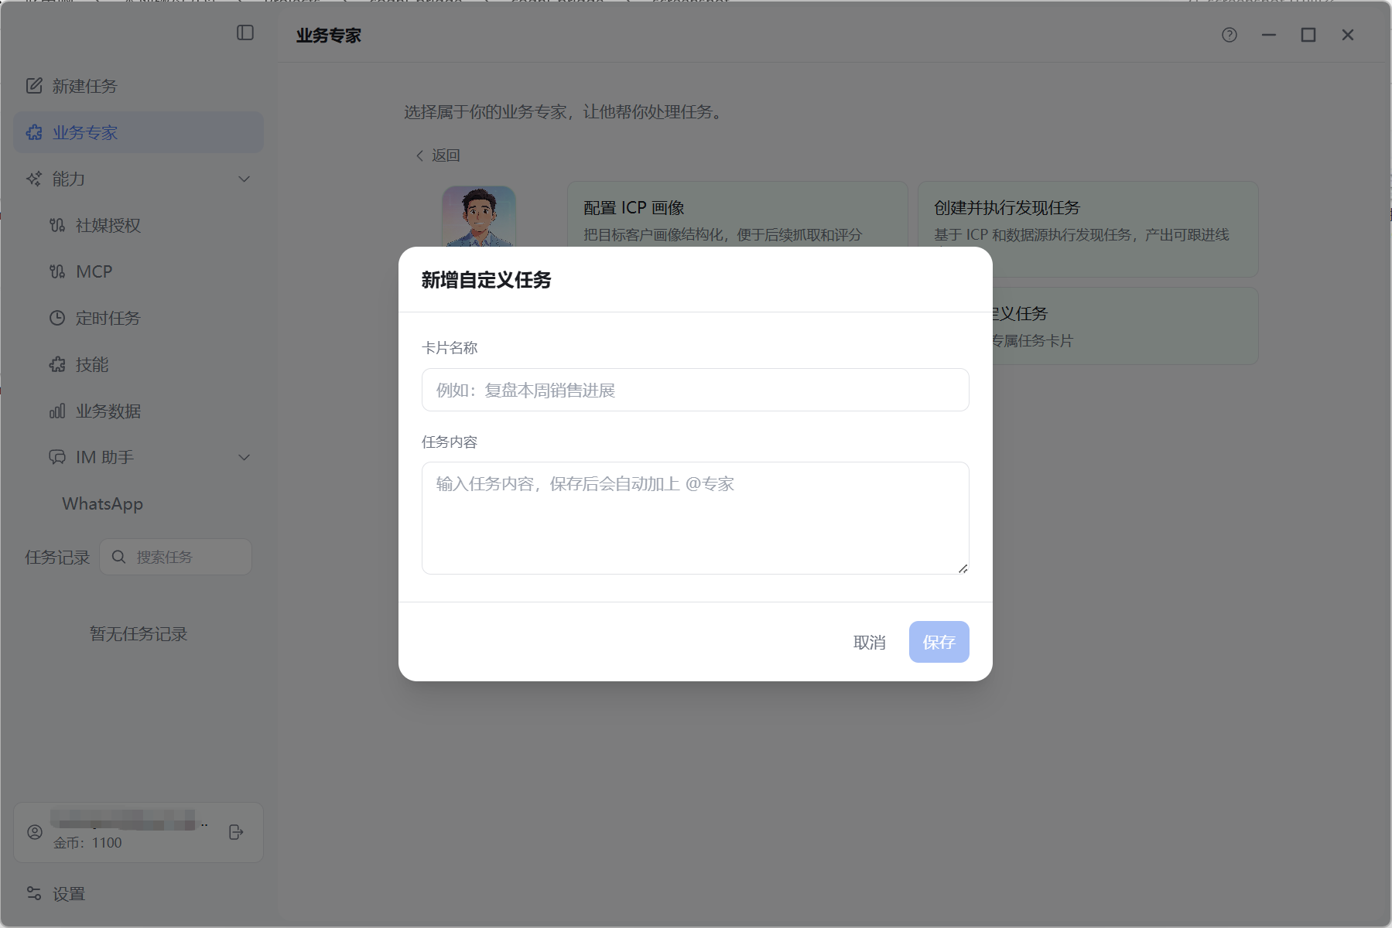Click the 业务数据 bar chart icon
Image resolution: width=1392 pixels, height=928 pixels.
[x=57, y=411]
